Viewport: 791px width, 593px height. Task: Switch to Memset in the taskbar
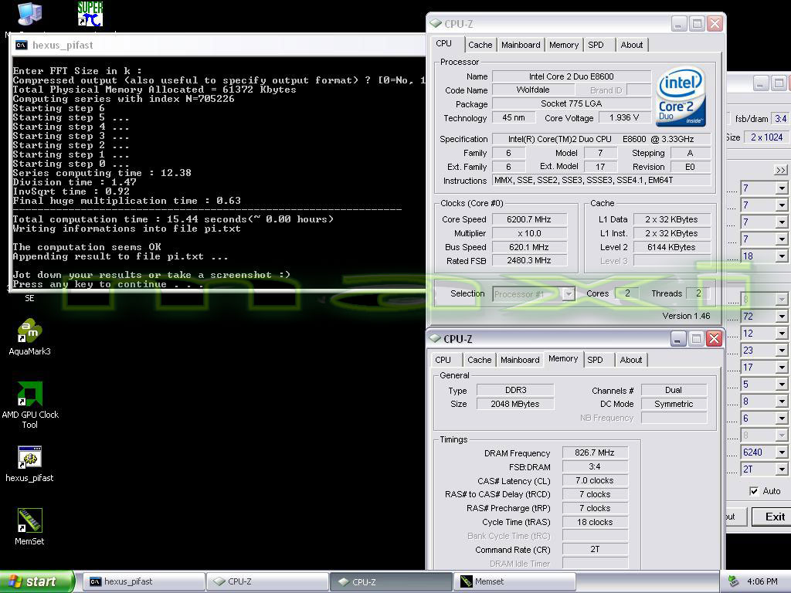(514, 581)
